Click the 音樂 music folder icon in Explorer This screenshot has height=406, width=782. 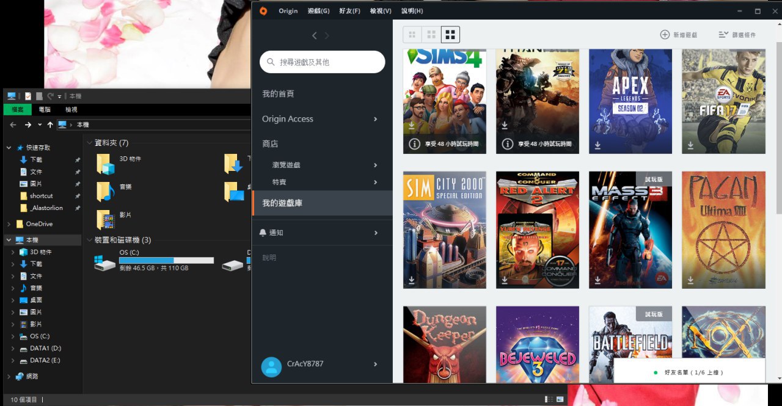(105, 191)
